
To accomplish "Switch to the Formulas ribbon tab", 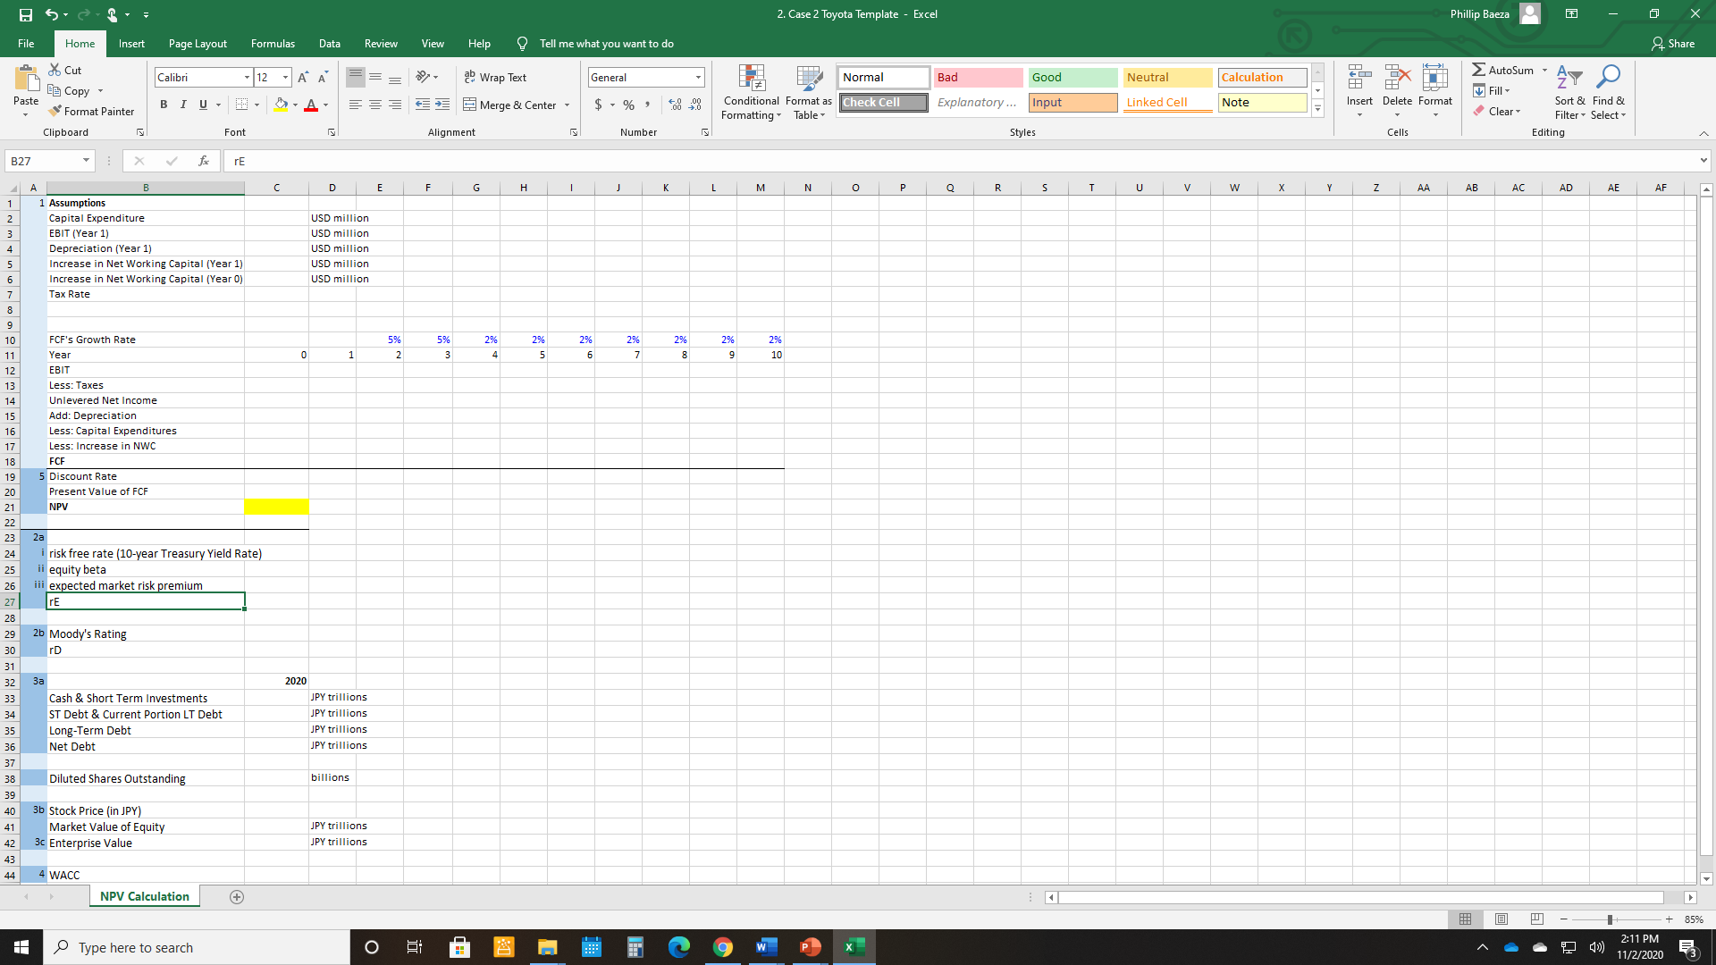I will coord(272,43).
